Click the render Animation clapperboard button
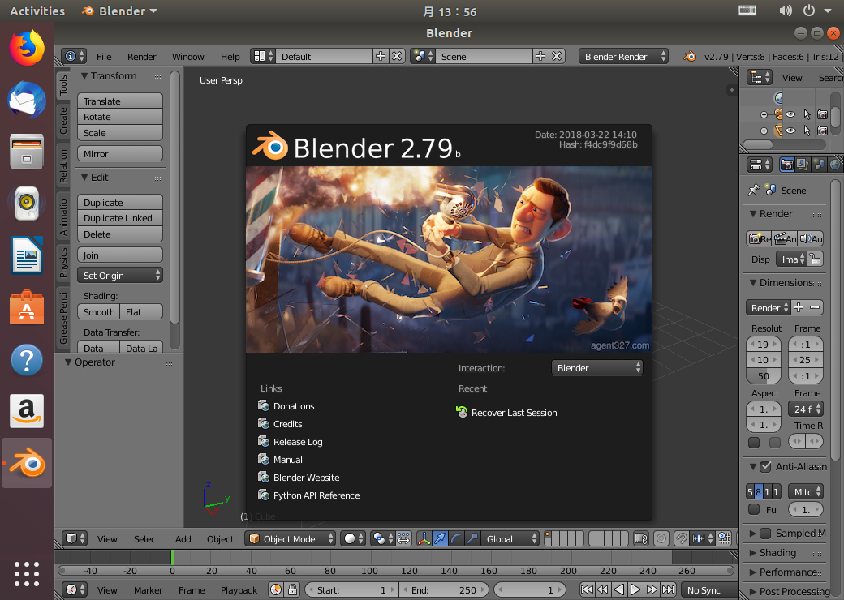The image size is (844, 600). tap(785, 238)
